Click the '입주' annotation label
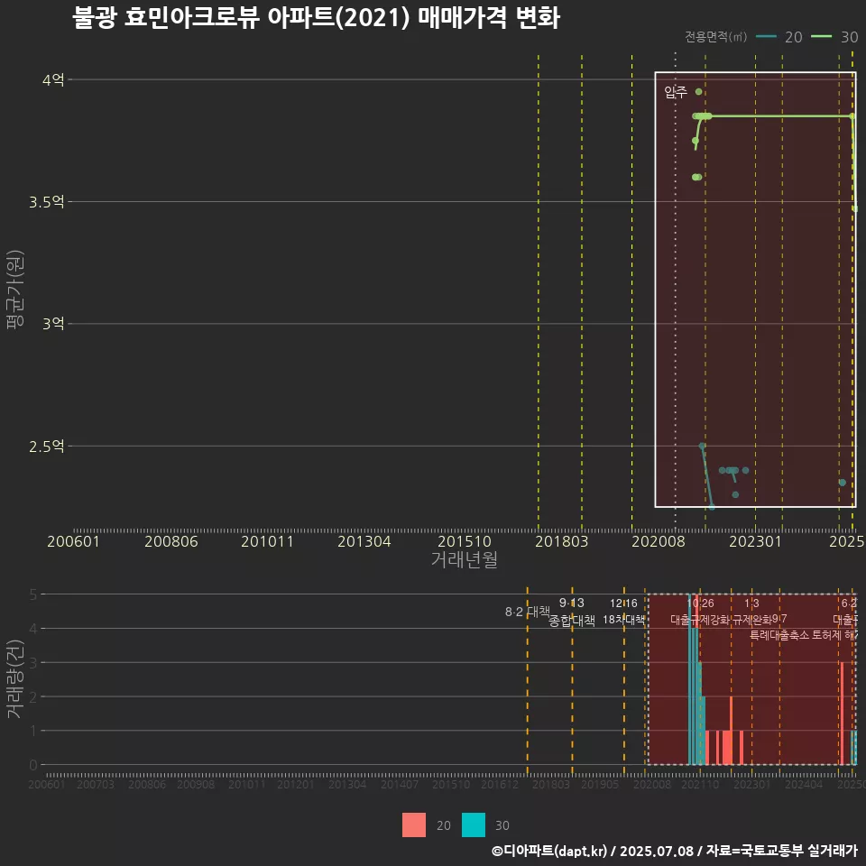The width and height of the screenshot is (866, 866). click(676, 92)
